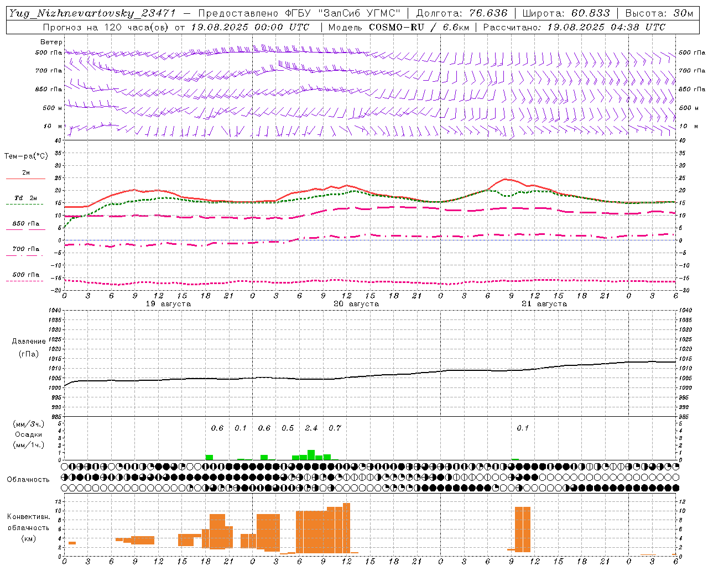
Task: Click the '2.4' three-hour precipitation value
Action: point(311,428)
